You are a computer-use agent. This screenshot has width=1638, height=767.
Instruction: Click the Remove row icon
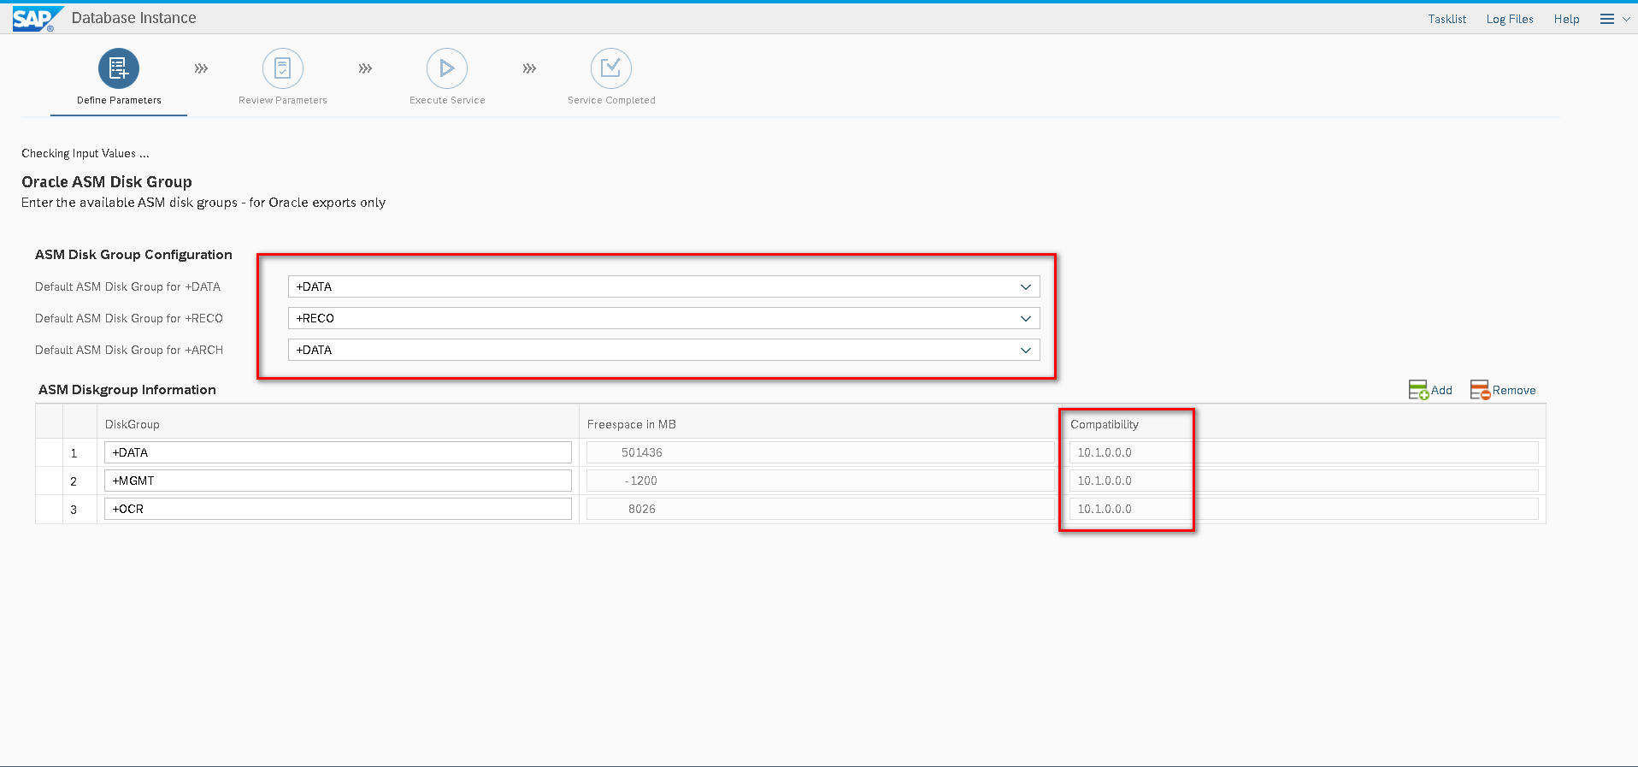[x=1480, y=390]
